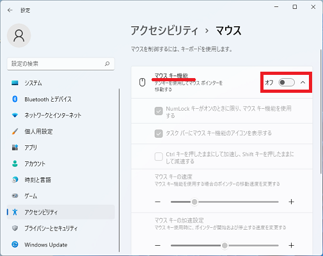Open アカウント settings category
Screen dimensions: 323x256
61,164
